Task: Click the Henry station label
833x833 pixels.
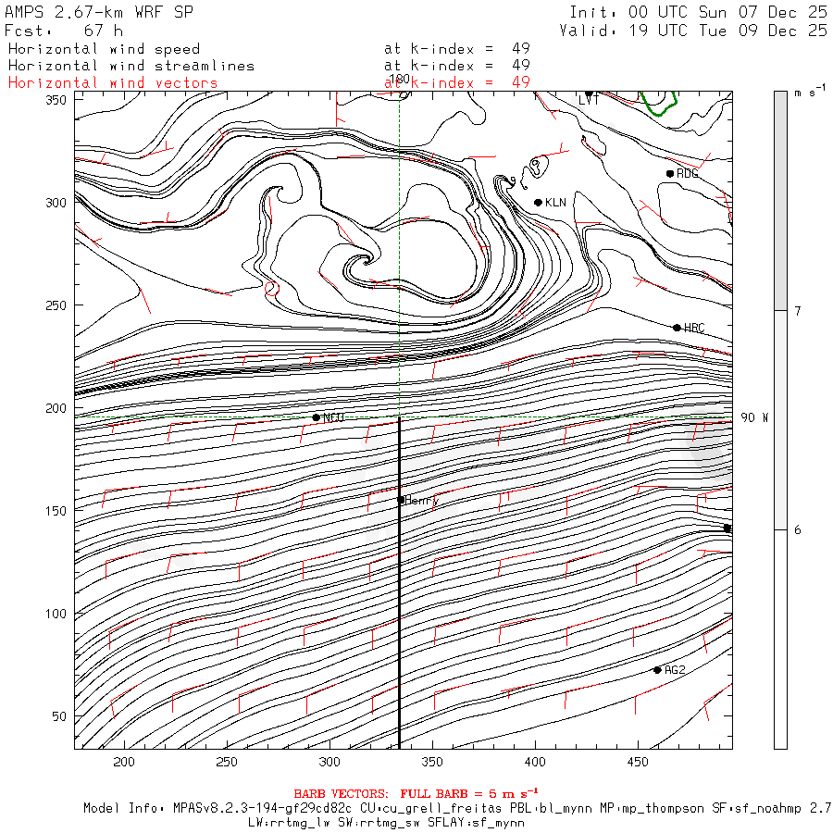Action: 422,501
